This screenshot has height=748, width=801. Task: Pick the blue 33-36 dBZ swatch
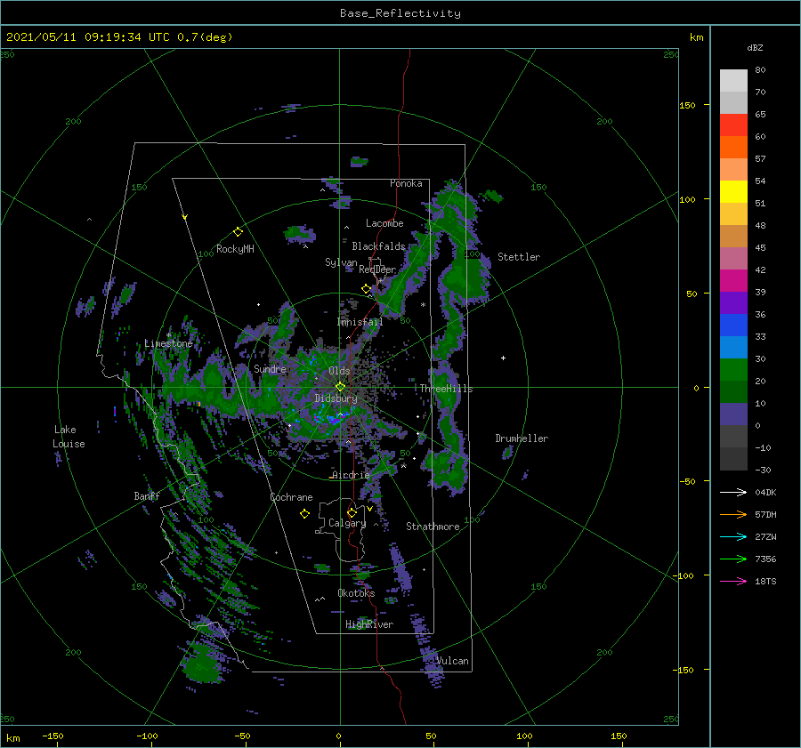pyautogui.click(x=733, y=325)
